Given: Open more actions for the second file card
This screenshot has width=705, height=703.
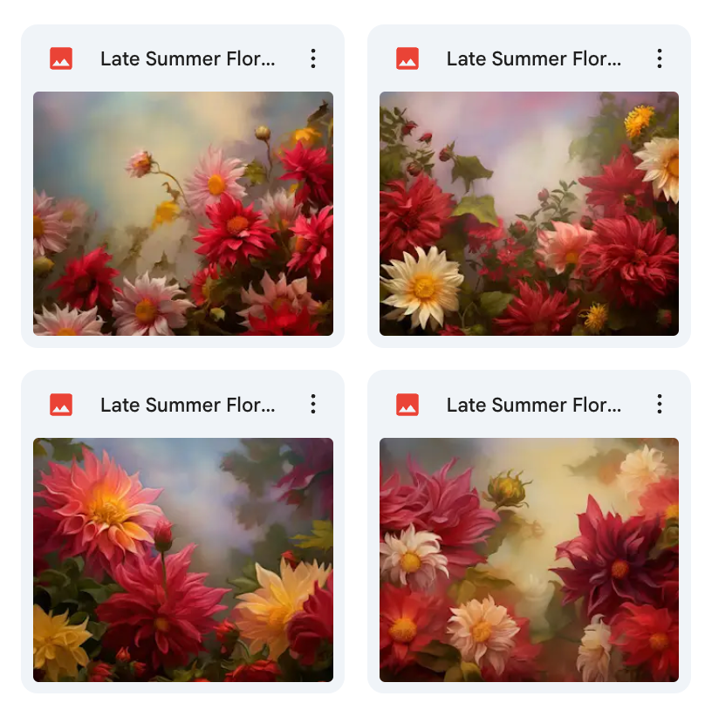Looking at the screenshot, I should click(x=660, y=58).
